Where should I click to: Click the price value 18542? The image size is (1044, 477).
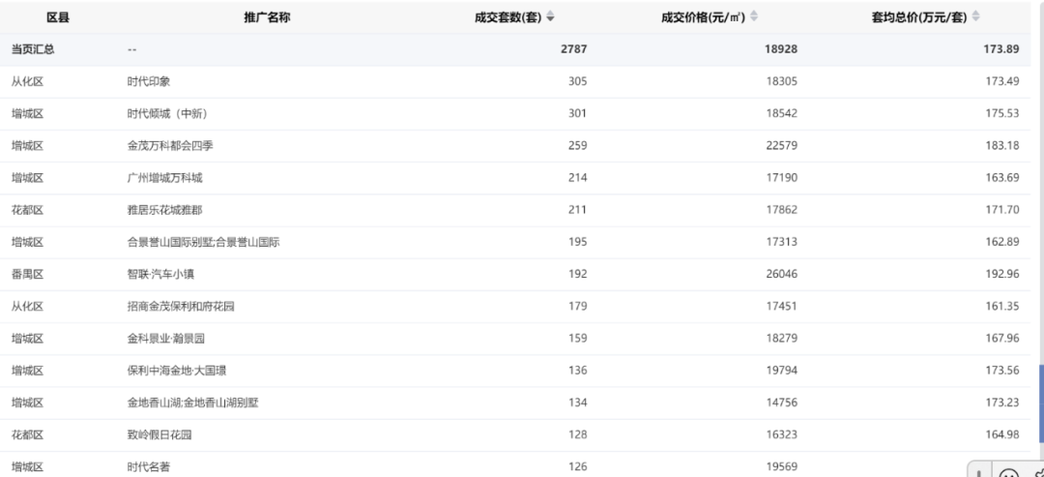(782, 113)
